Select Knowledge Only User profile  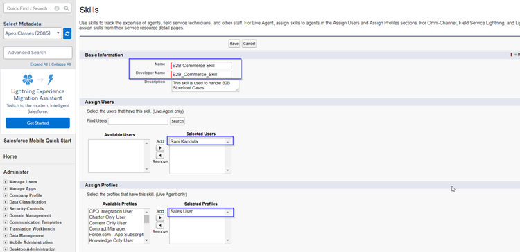coord(111,240)
